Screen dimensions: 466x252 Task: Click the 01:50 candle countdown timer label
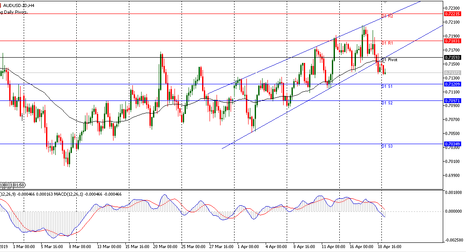(x=19, y=185)
